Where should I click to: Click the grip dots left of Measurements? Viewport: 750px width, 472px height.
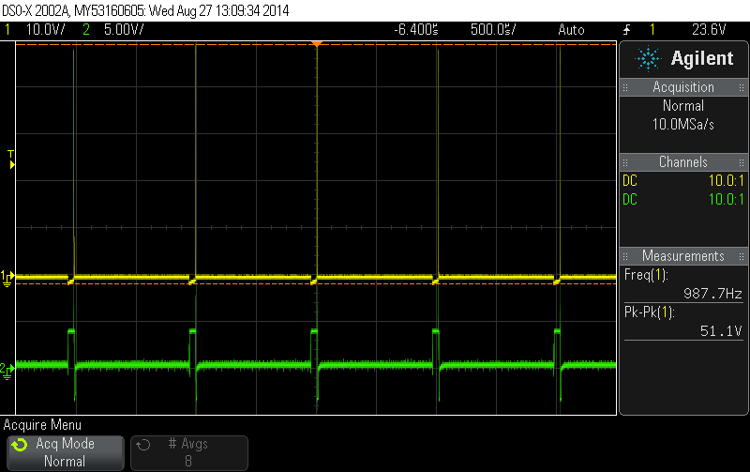point(625,256)
